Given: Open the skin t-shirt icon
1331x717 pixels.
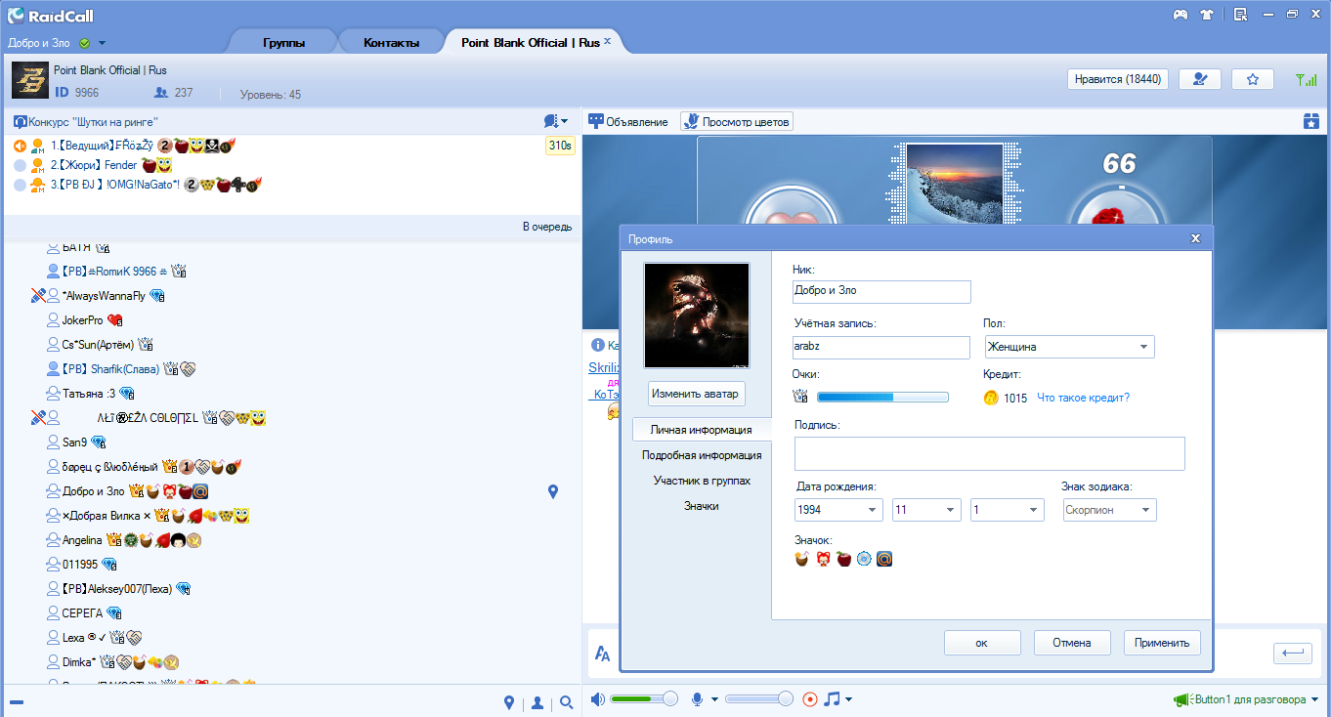Looking at the screenshot, I should click(x=1207, y=15).
